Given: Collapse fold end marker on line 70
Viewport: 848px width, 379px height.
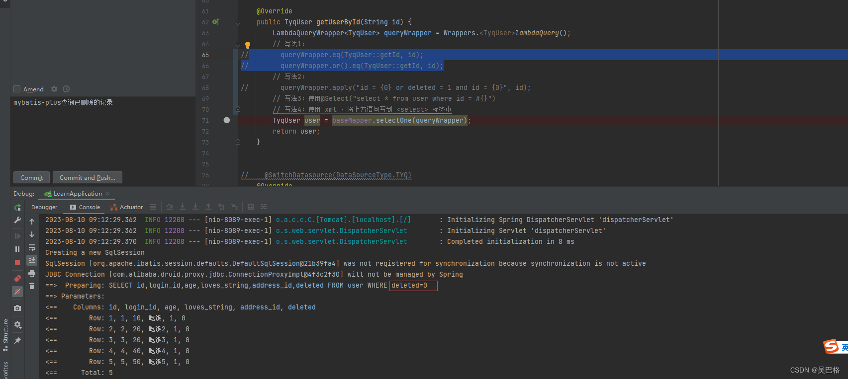Looking at the screenshot, I should [x=238, y=109].
